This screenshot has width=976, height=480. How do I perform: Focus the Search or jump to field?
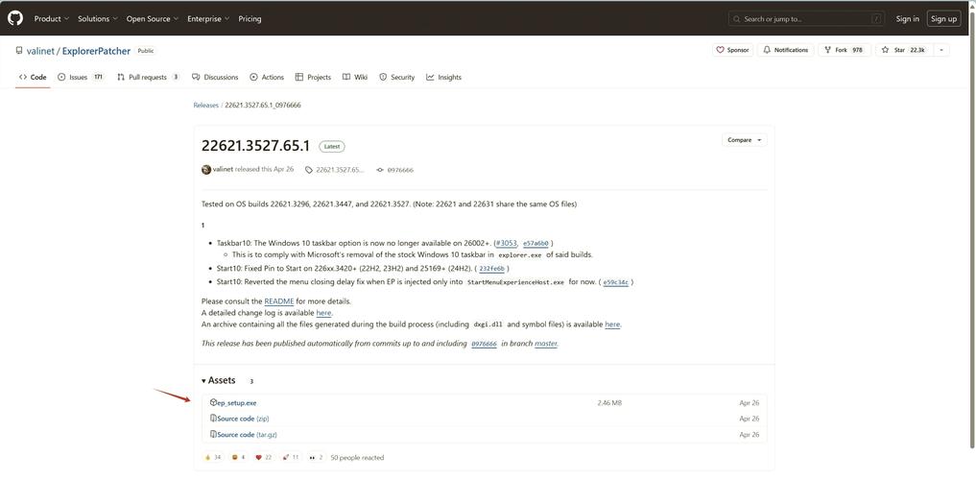(806, 18)
